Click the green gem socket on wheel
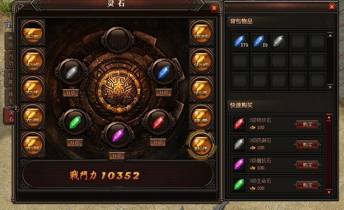The width and height of the screenshot is (344, 210). [x=75, y=122]
